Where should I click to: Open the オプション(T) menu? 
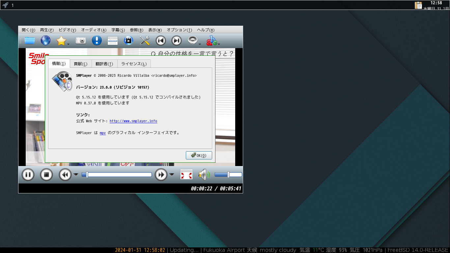(180, 30)
